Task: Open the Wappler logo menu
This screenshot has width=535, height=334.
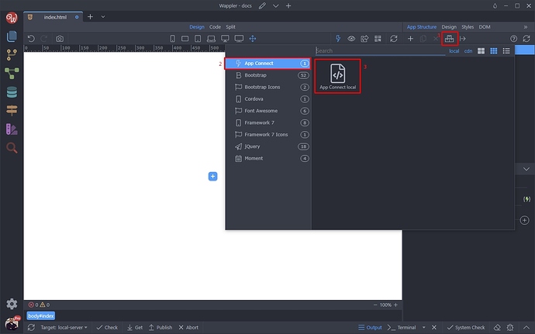Action: tap(12, 17)
